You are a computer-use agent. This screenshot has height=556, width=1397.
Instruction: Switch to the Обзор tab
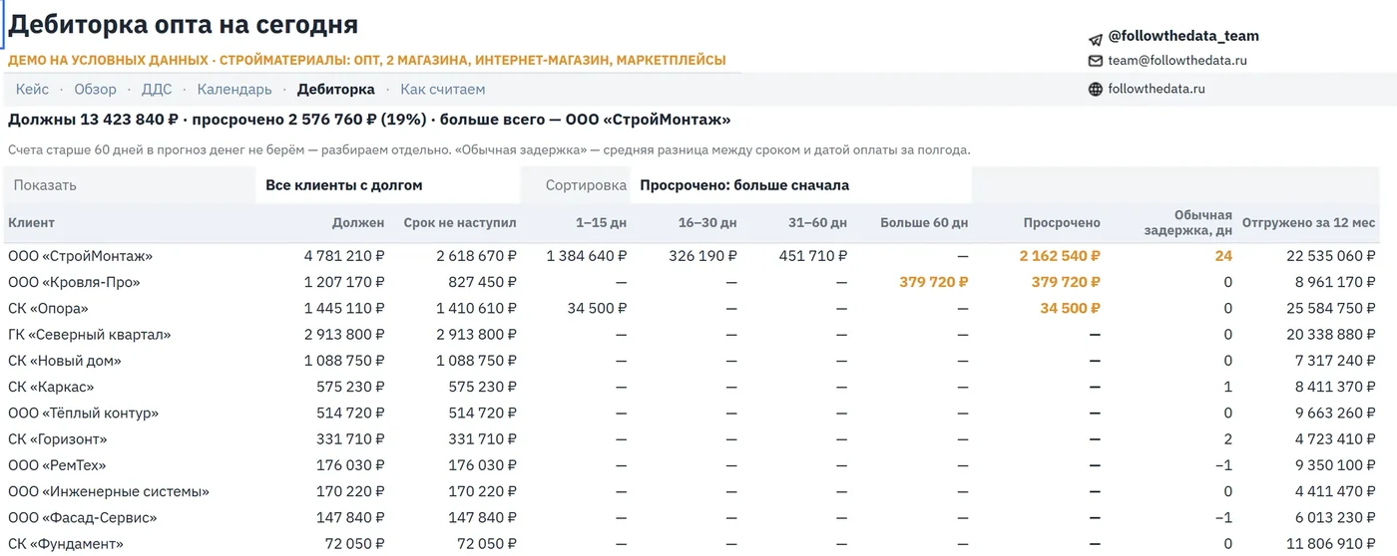96,90
